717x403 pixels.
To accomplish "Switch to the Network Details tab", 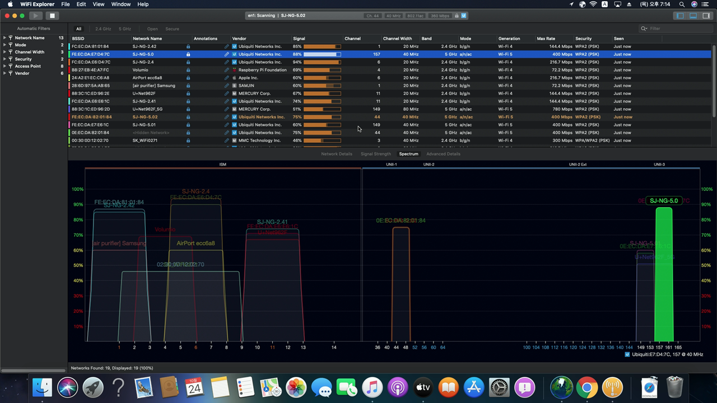I will tap(337, 154).
